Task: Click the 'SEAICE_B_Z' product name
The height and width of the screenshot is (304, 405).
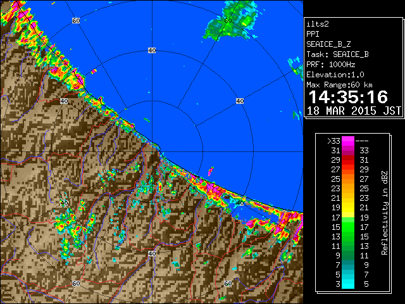Action: point(328,44)
